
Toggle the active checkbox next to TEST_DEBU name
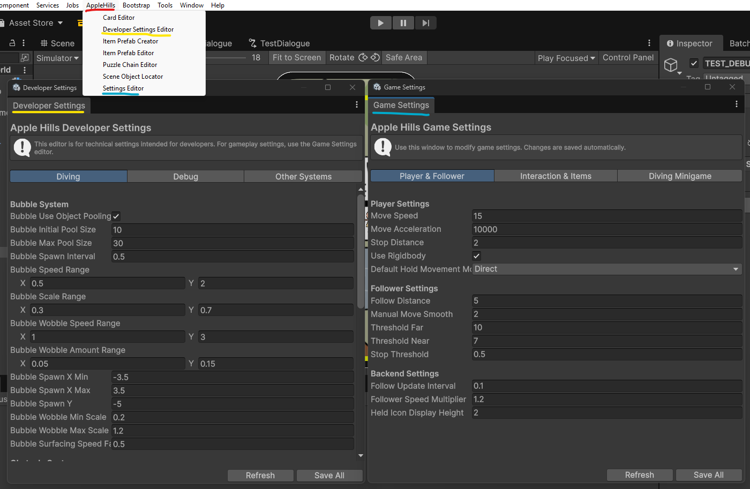pos(694,63)
